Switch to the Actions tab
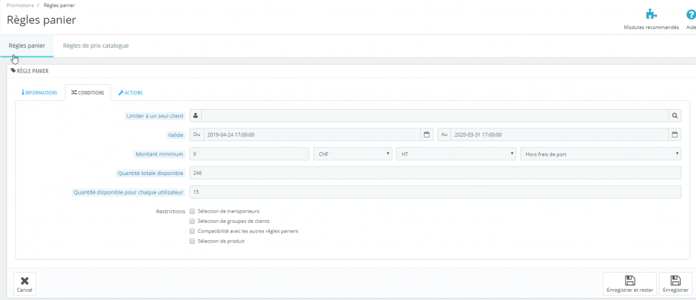This screenshot has height=300, width=696. [x=131, y=92]
